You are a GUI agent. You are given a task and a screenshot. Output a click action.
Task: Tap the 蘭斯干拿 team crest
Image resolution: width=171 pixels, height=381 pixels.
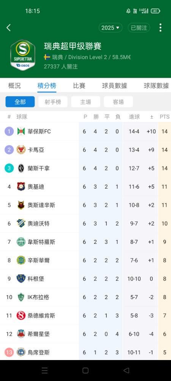coord(21,168)
